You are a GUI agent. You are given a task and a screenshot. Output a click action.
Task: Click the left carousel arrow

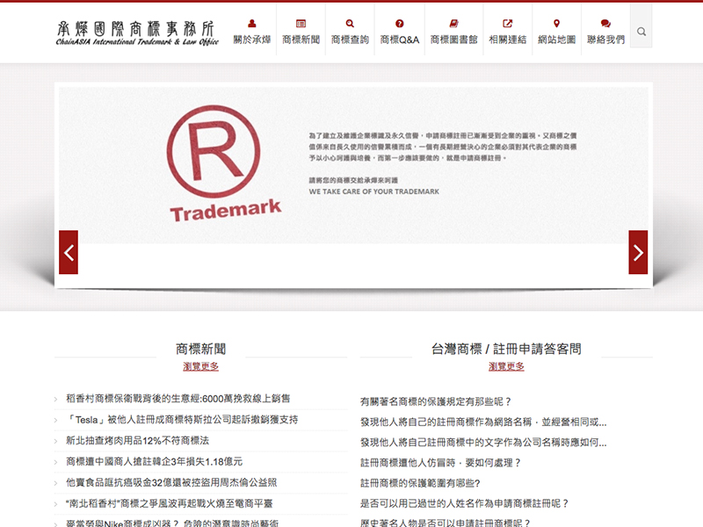[68, 252]
